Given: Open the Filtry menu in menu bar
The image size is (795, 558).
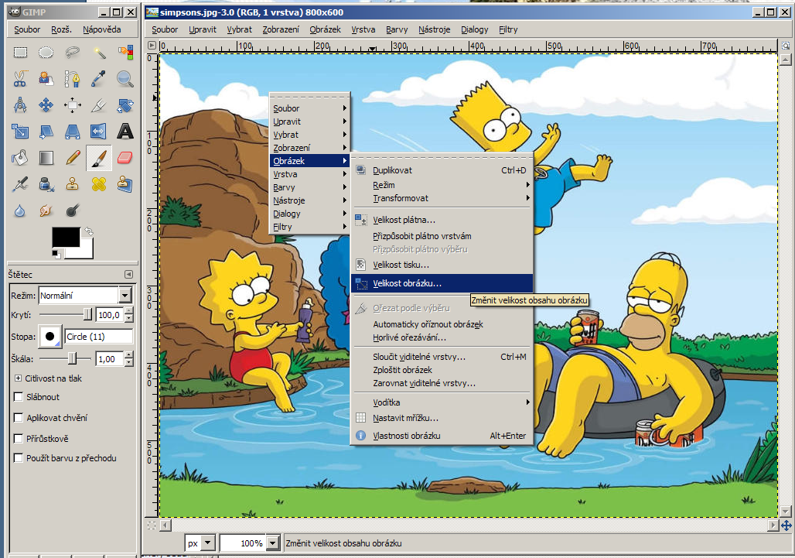Looking at the screenshot, I should pos(508,29).
